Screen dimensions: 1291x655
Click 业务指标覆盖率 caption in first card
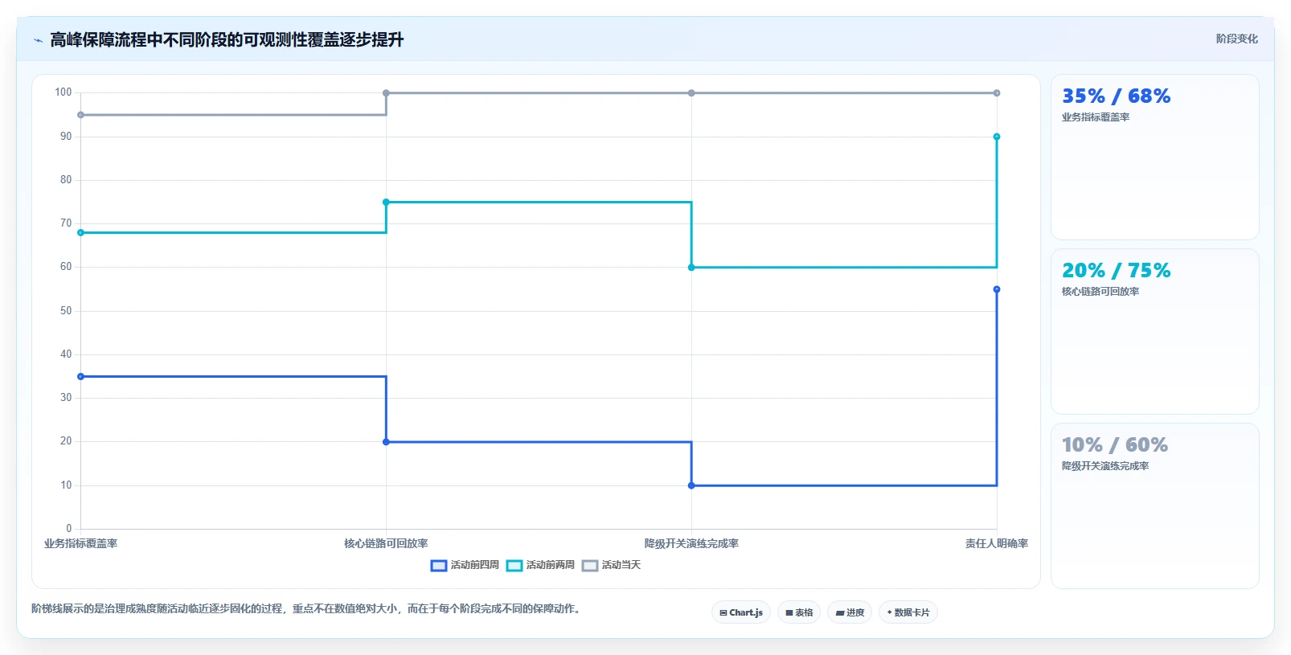pyautogui.click(x=1096, y=117)
